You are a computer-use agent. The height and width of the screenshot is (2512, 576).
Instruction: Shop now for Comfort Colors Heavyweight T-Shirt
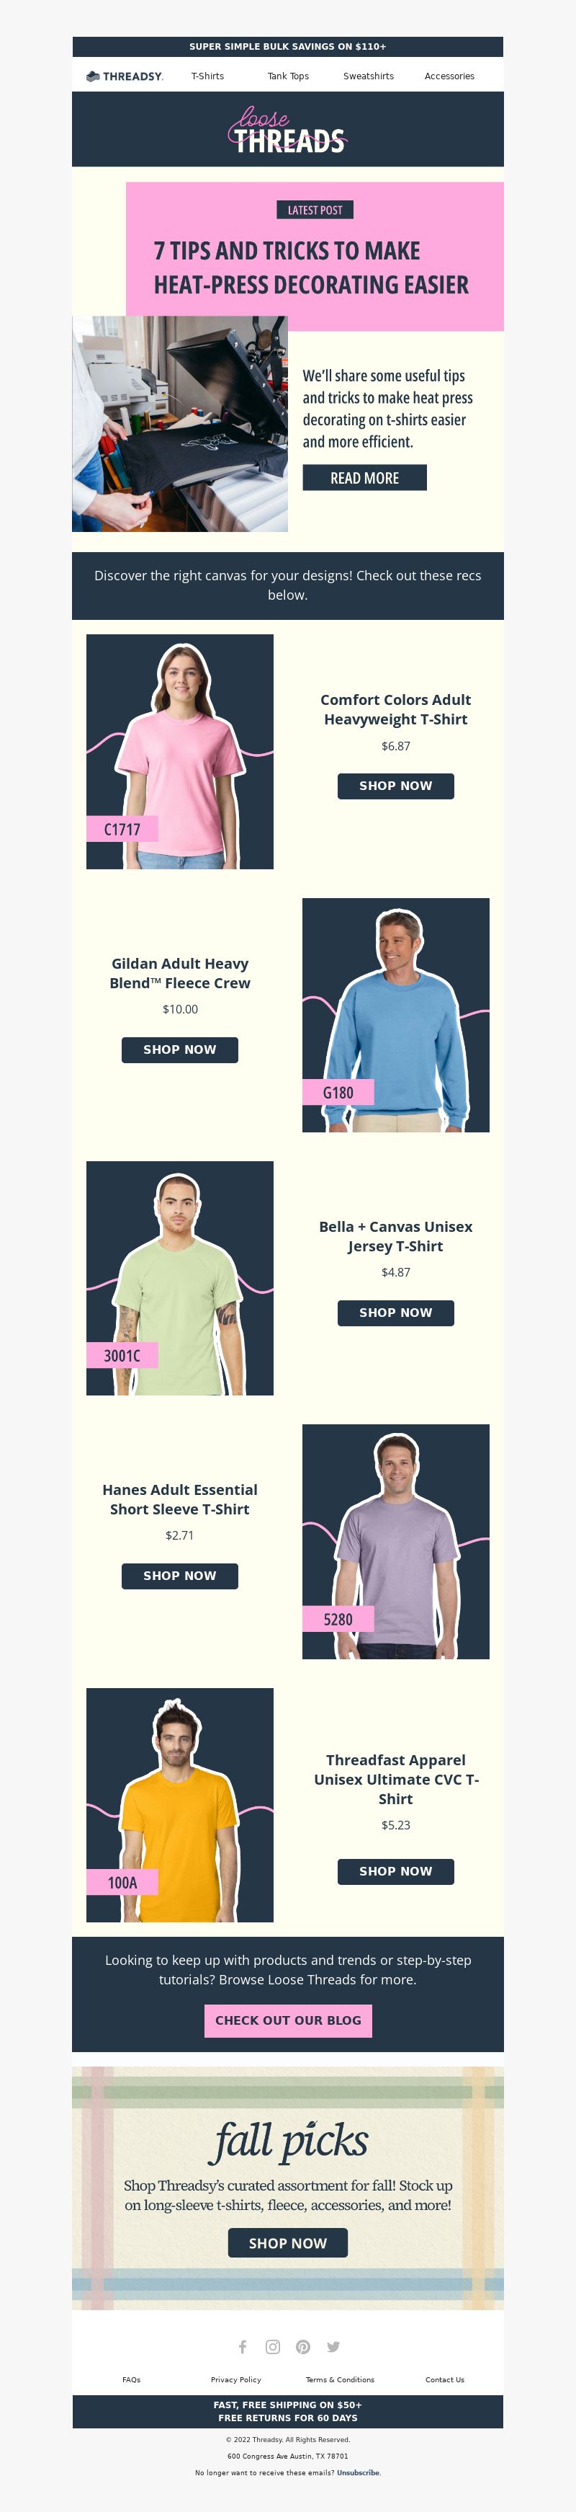click(396, 786)
